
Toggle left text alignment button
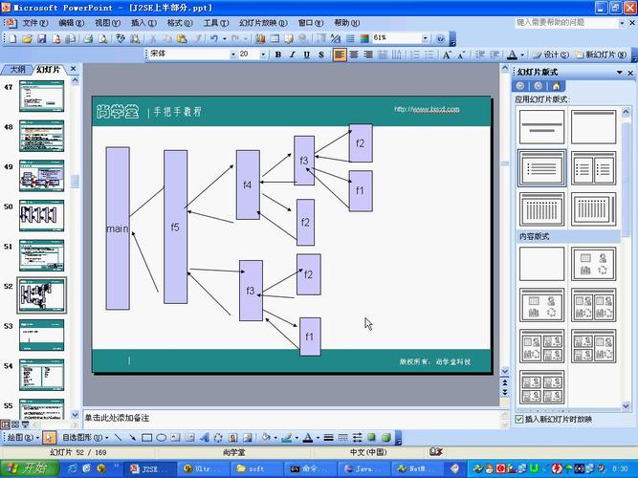[340, 54]
